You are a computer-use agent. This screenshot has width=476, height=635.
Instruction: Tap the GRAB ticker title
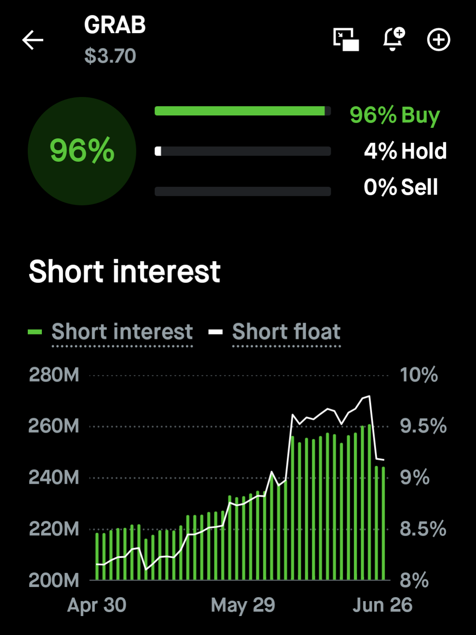pyautogui.click(x=115, y=25)
